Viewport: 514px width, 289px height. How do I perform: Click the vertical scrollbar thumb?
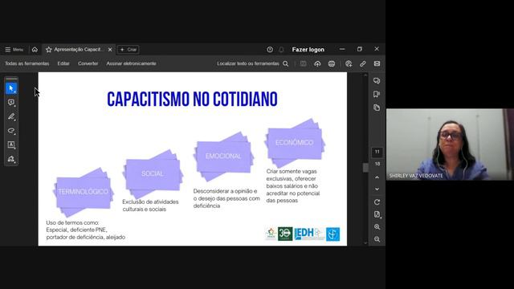[x=365, y=168]
